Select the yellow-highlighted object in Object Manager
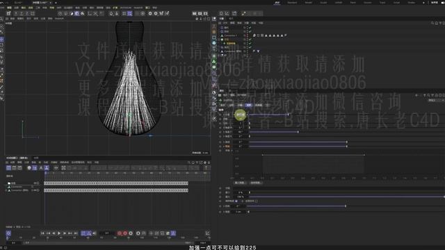This screenshot has height=250, width=445. click(x=231, y=43)
